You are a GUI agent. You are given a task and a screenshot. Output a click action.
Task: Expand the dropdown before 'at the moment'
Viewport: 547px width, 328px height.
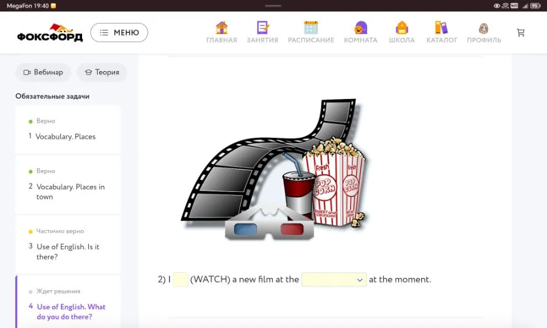coord(334,279)
